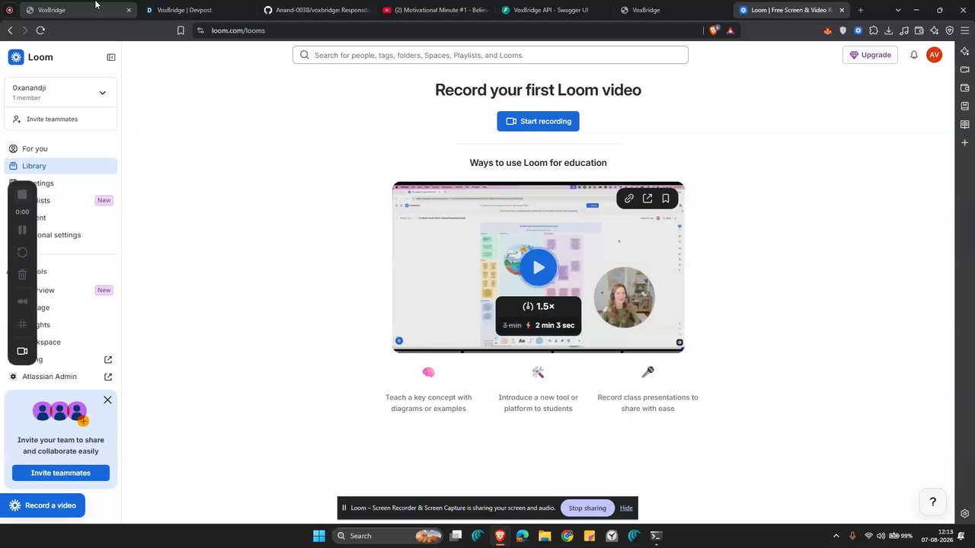Open the reading mode book icon in the side panel
This screenshot has height=548, width=975.
(x=965, y=124)
